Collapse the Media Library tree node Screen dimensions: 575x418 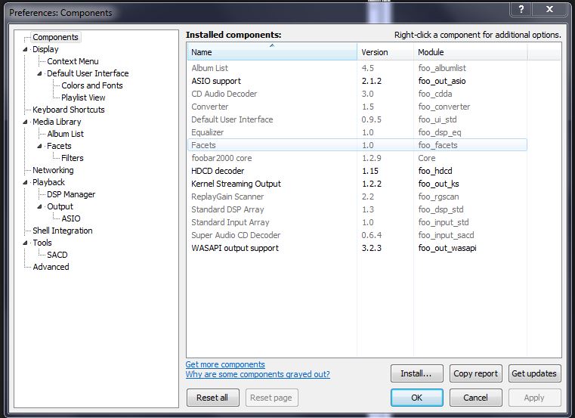pyautogui.click(x=25, y=122)
